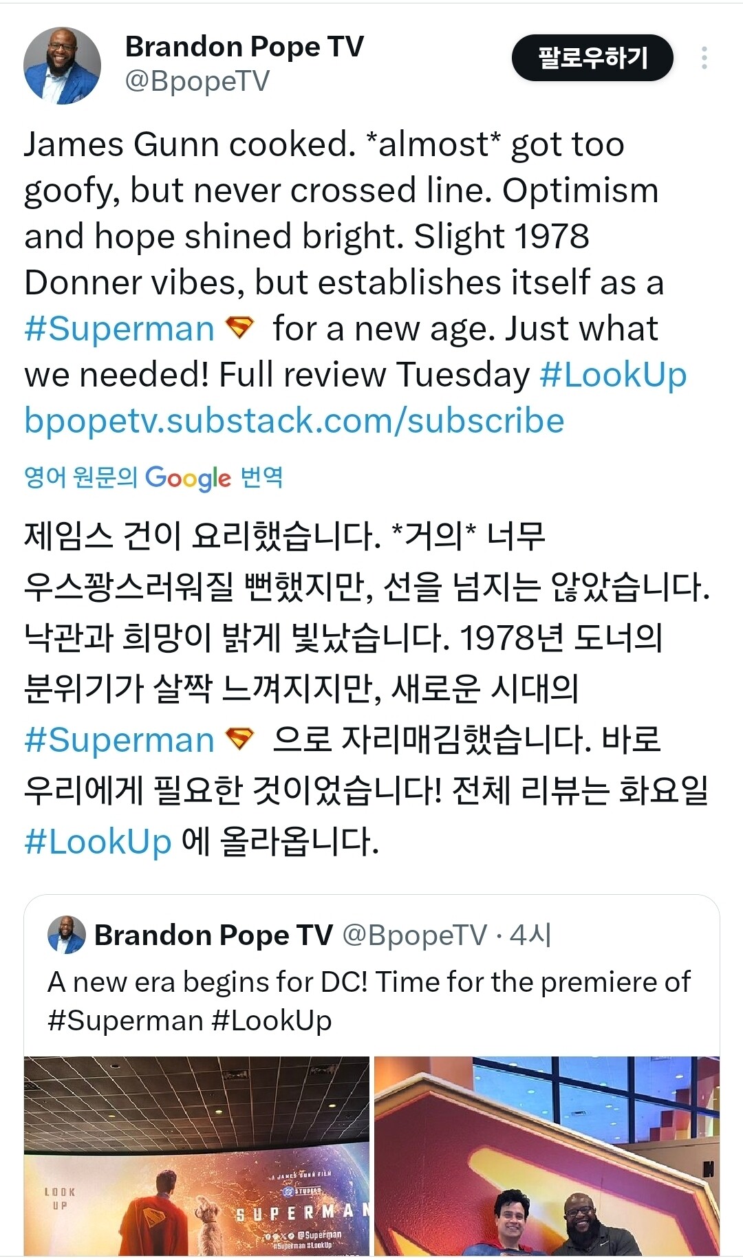Viewport: 743px width, 1258px height.
Task: View the photo of two men posing
Action: (547, 1156)
